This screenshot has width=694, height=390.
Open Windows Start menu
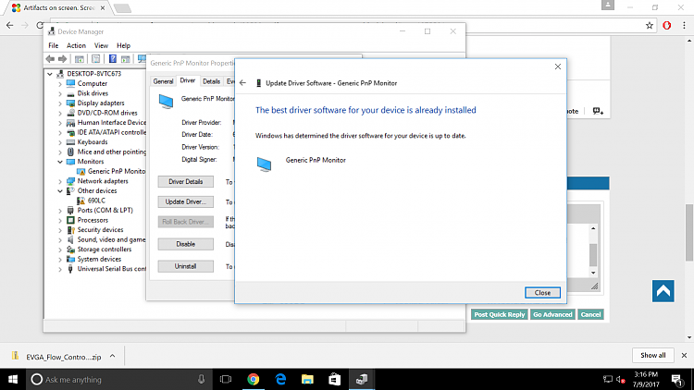(x=13, y=380)
